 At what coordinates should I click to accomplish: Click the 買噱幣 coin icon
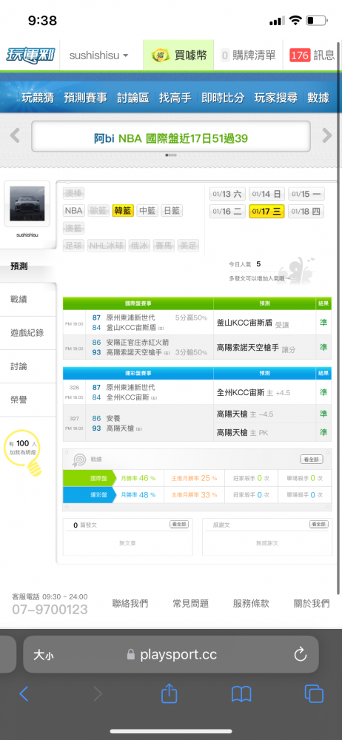[x=161, y=55]
